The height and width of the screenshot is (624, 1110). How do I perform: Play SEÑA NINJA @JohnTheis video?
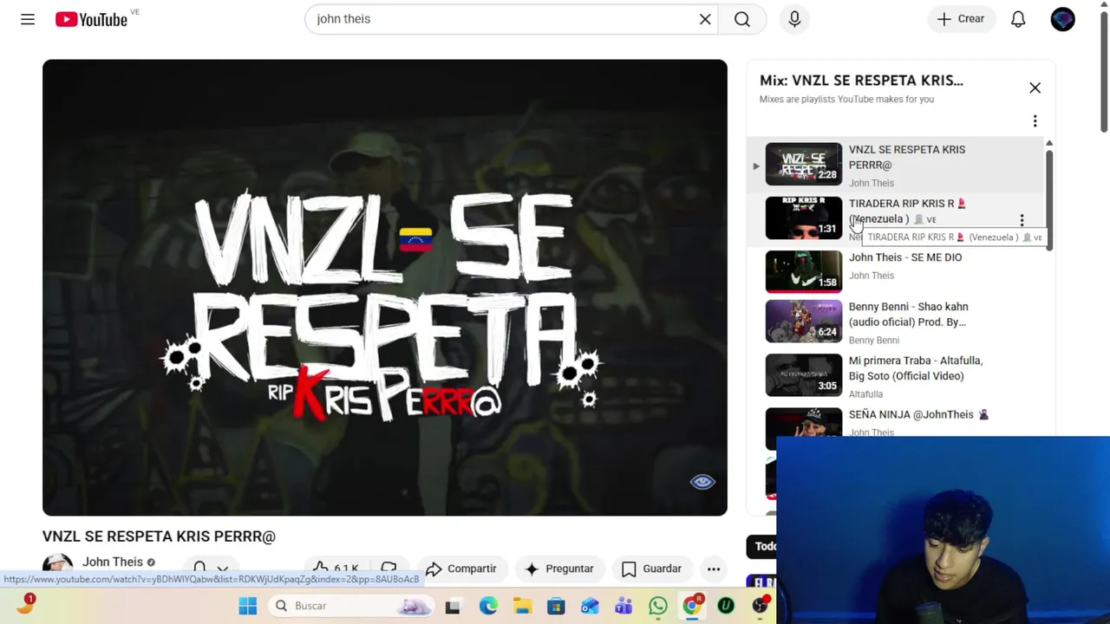(918, 414)
